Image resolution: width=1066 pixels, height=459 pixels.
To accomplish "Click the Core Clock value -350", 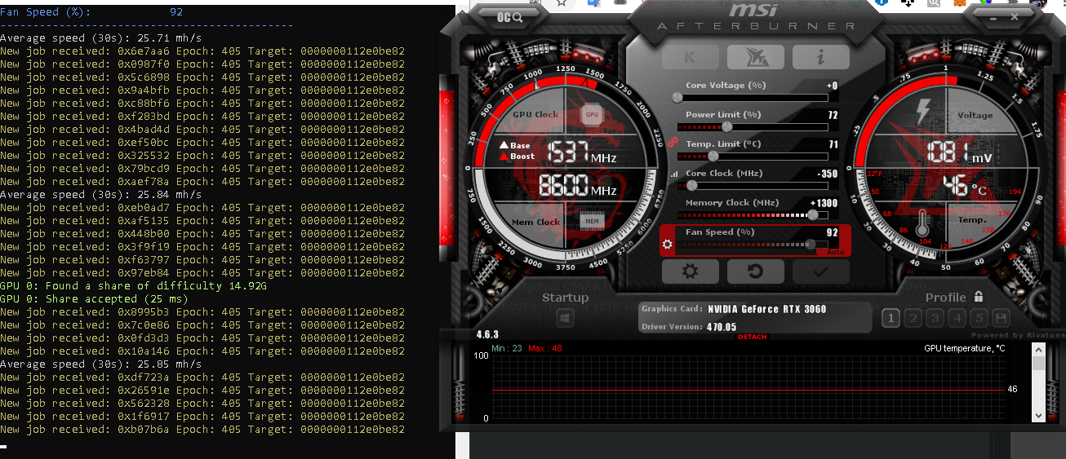I will tap(828, 174).
